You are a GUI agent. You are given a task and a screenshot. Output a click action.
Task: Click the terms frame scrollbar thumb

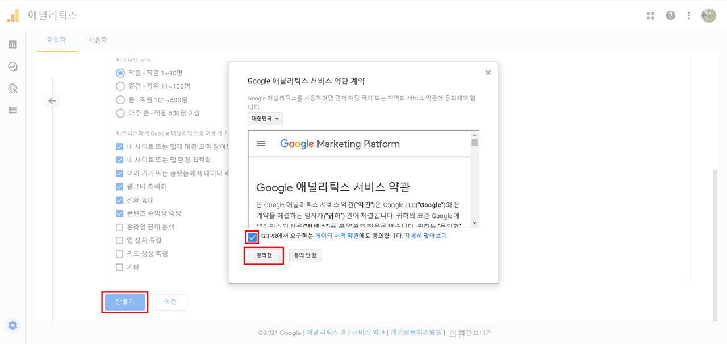pyautogui.click(x=475, y=142)
